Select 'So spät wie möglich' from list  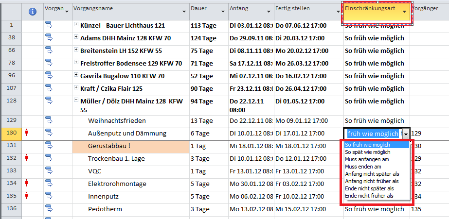pos(367,152)
